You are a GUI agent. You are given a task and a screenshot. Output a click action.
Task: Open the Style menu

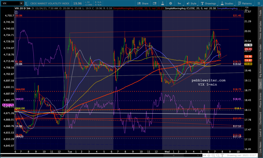tap(191, 3)
